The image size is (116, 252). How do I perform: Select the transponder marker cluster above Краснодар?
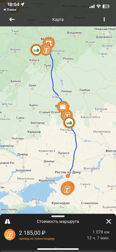tap(67, 188)
